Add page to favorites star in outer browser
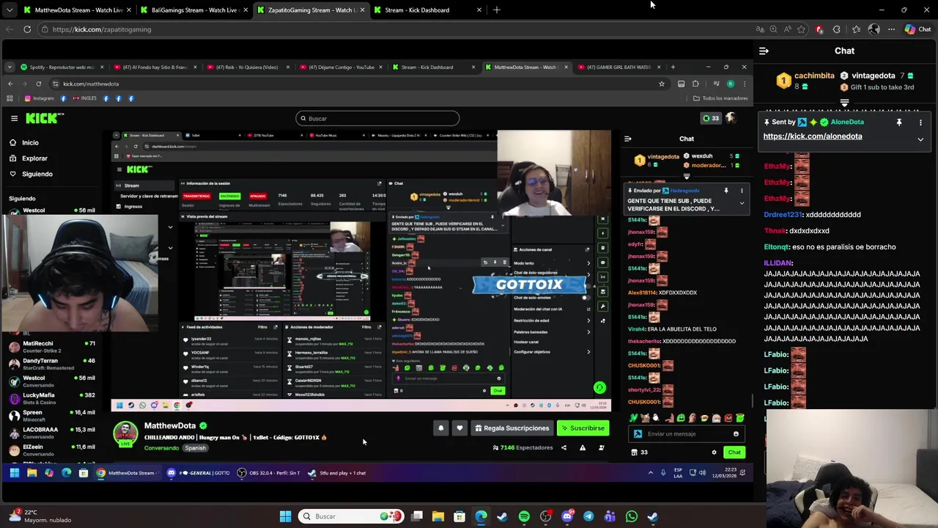This screenshot has width=938, height=528. click(x=801, y=29)
